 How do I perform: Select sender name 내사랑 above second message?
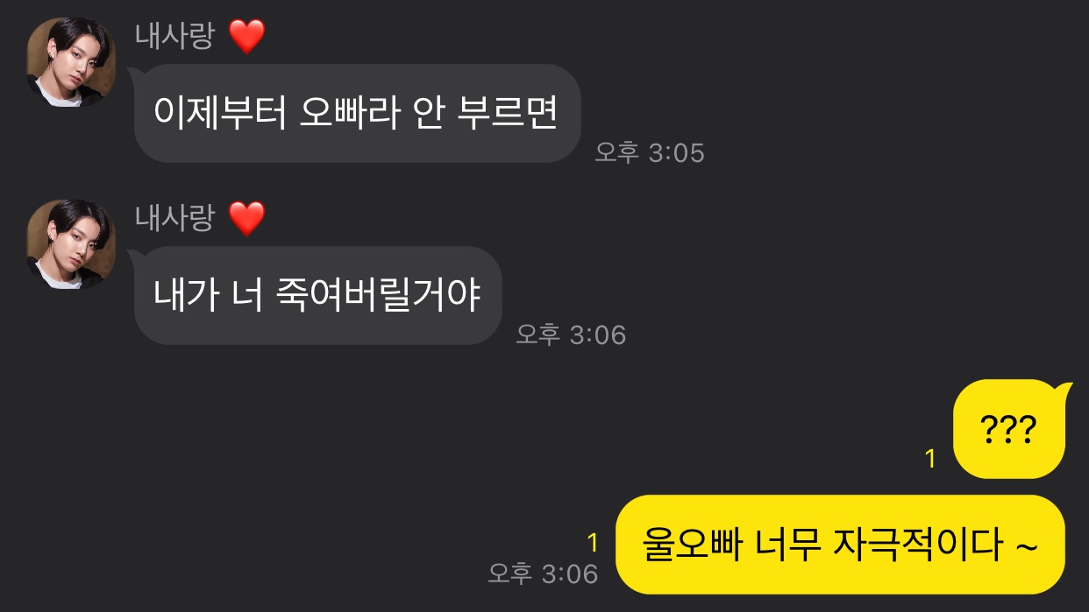coord(174,218)
